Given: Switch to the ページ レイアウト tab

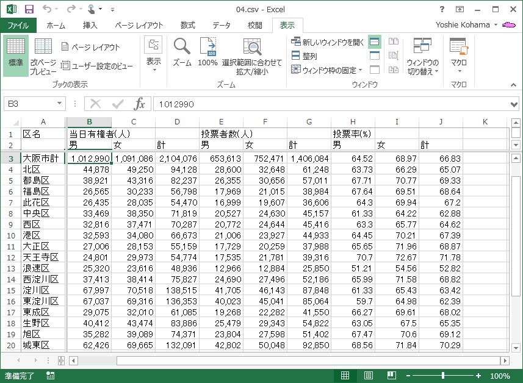Looking at the screenshot, I should [139, 26].
